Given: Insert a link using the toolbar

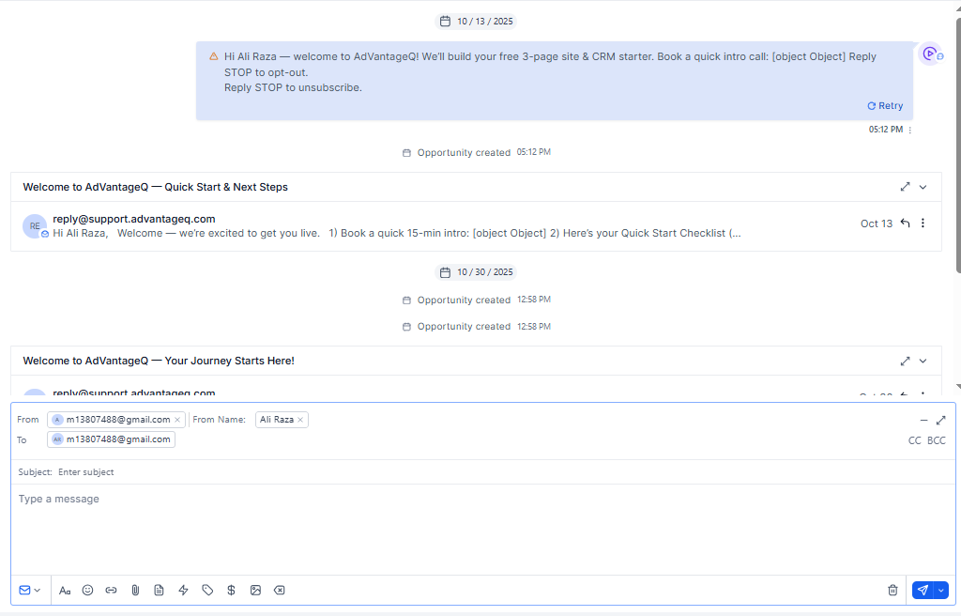Looking at the screenshot, I should [x=111, y=591].
